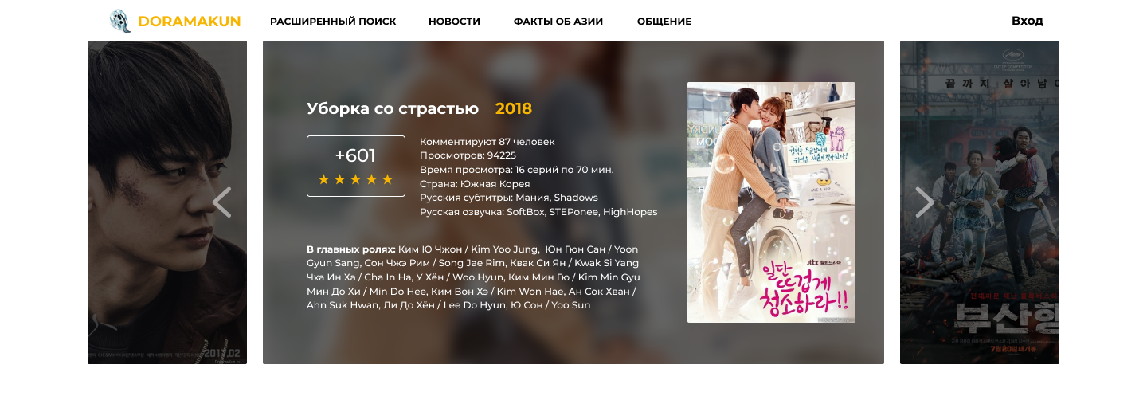Go to previous slide with left chevron
This screenshot has height=404, width=1147.
(x=221, y=202)
